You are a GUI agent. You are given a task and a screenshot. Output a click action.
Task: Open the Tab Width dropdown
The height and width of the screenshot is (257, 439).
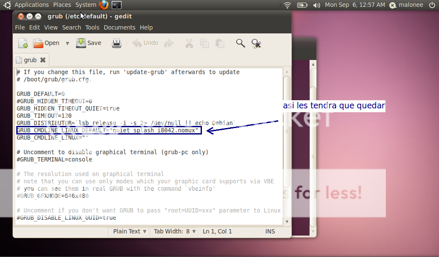[x=174, y=231]
